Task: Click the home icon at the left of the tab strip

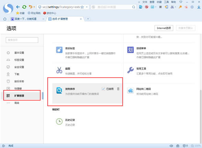Action: 5,19
